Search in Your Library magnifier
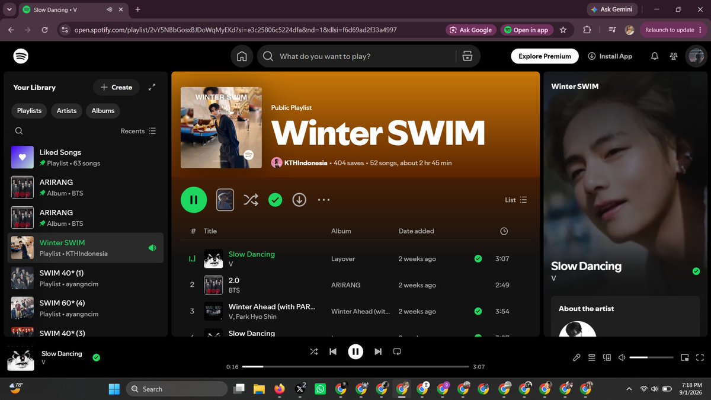This screenshot has width=711, height=400. (x=19, y=131)
